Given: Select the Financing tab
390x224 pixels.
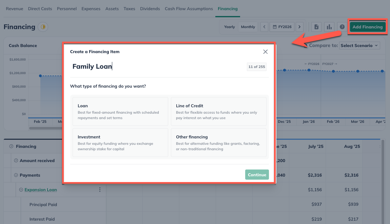Looking at the screenshot, I should [228, 9].
